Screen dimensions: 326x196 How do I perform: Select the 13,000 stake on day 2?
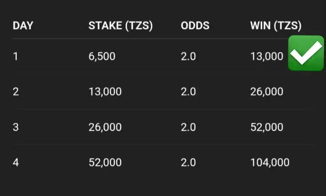(x=105, y=92)
